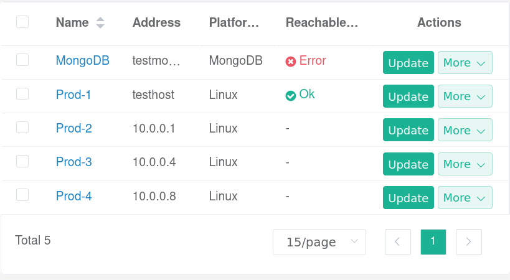
Task: Open the Prod-2 asset link
Action: 74,129
